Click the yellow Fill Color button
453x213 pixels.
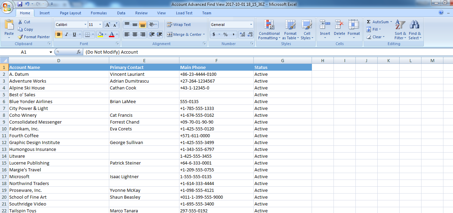100,34
